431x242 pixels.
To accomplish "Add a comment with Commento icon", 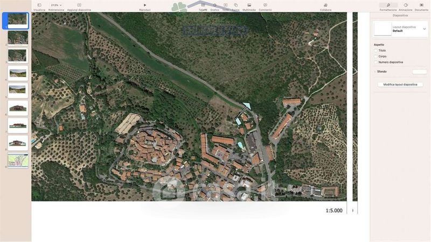I will click(265, 5).
